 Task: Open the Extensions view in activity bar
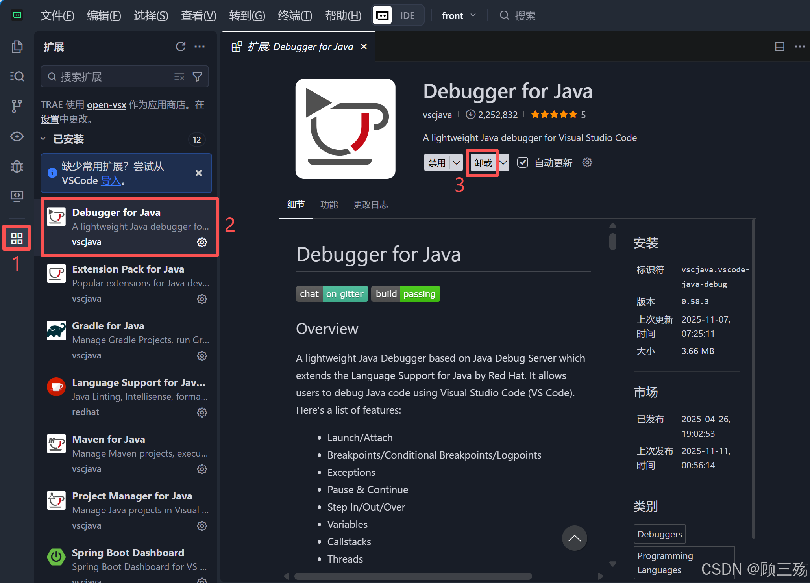[17, 238]
